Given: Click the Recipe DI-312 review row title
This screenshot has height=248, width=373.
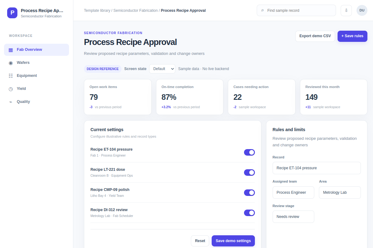Looking at the screenshot, I should point(109,210).
